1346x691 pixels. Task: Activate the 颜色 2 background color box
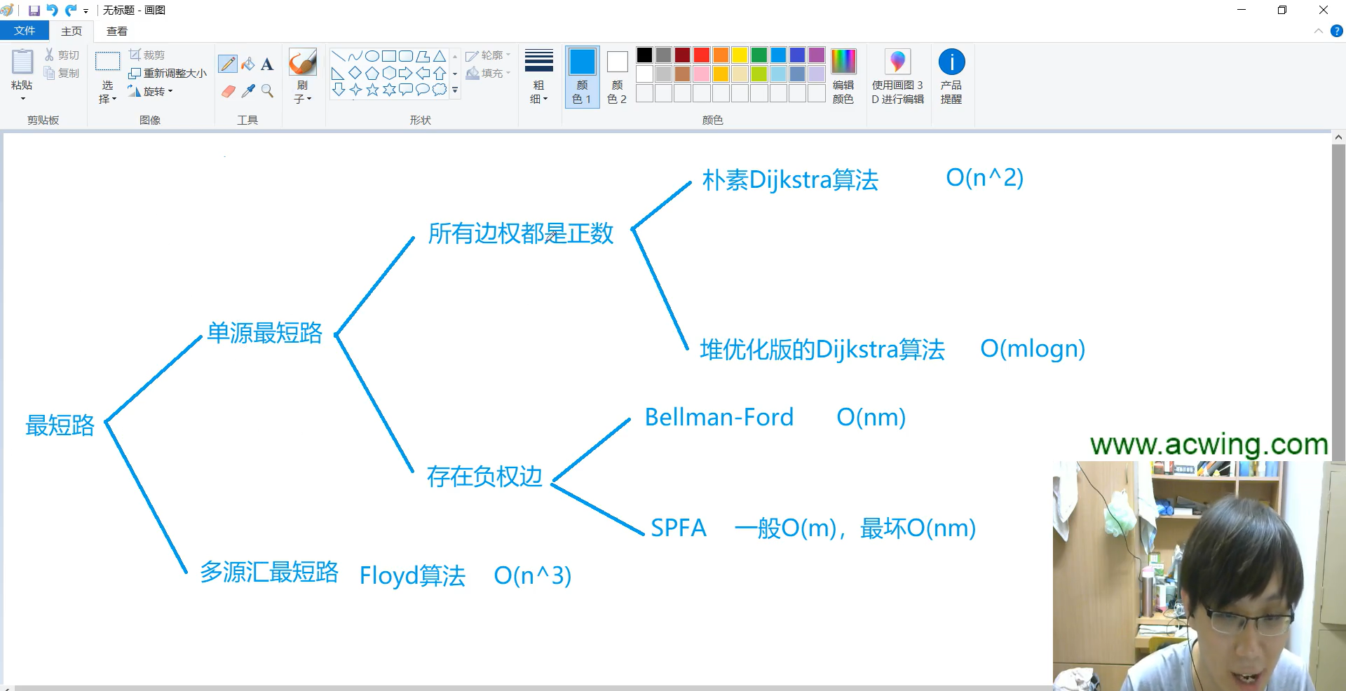(x=617, y=76)
